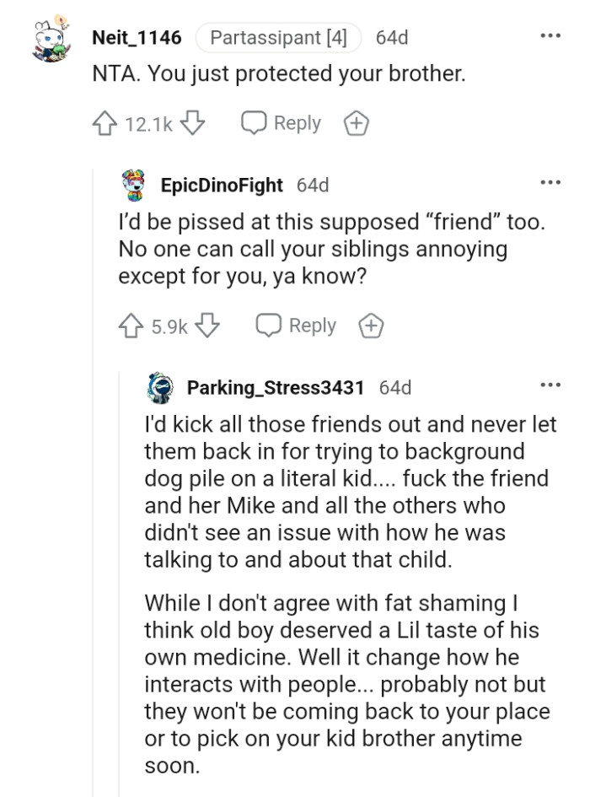Upvote Parking_Stress3431's comment
This screenshot has width=590, height=797.
click(x=160, y=793)
